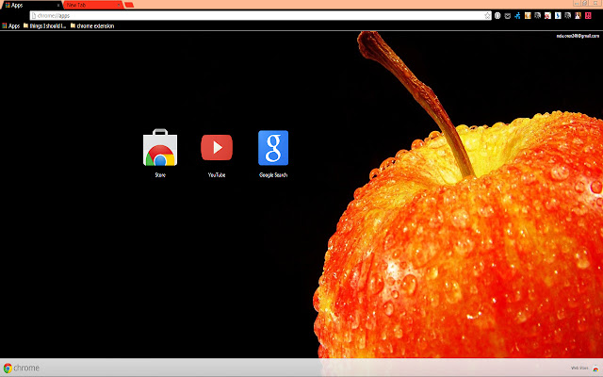Image resolution: width=603 pixels, height=377 pixels.
Task: Focus the chrome://apps address bar
Action: pyautogui.click(x=254, y=16)
